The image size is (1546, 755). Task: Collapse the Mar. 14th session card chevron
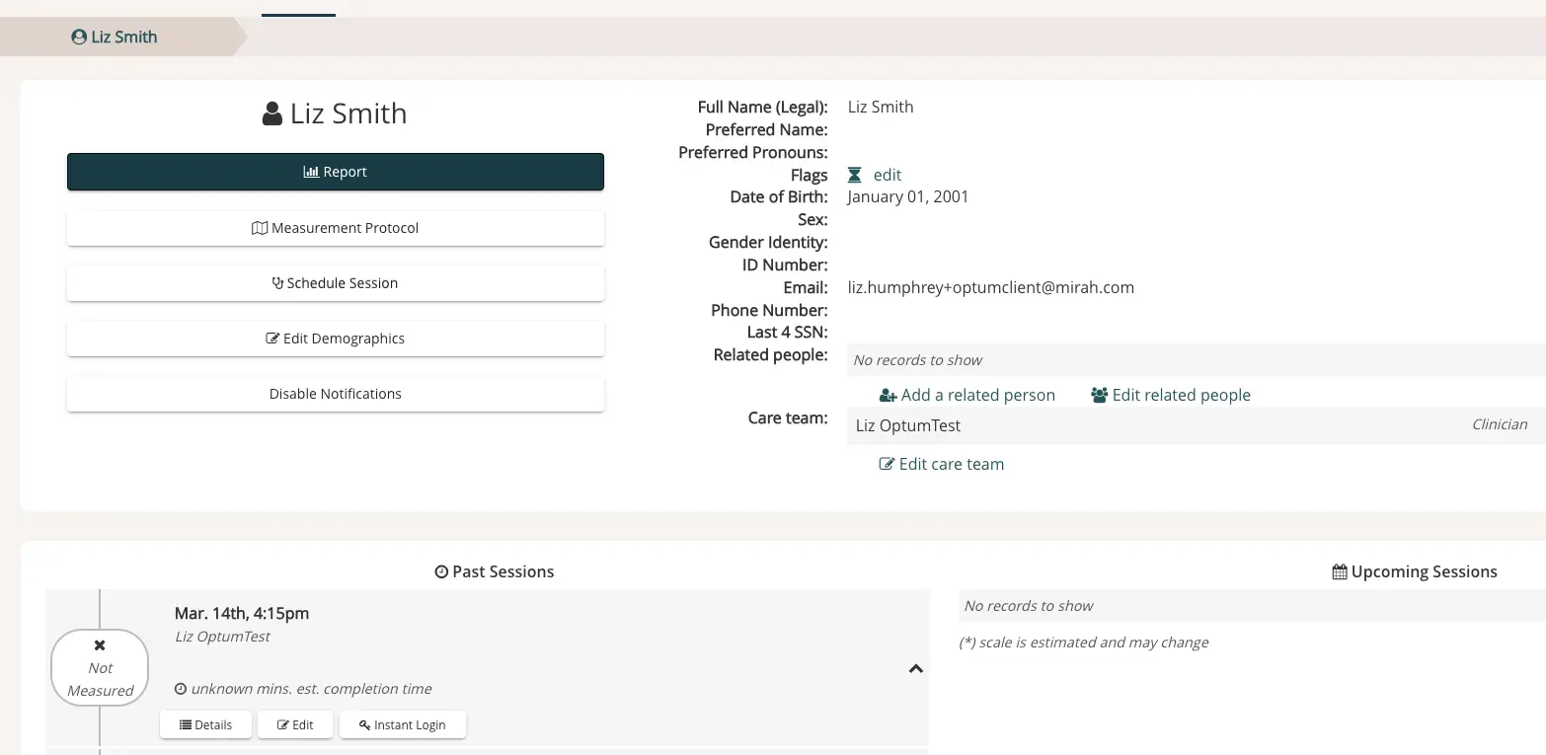(915, 668)
